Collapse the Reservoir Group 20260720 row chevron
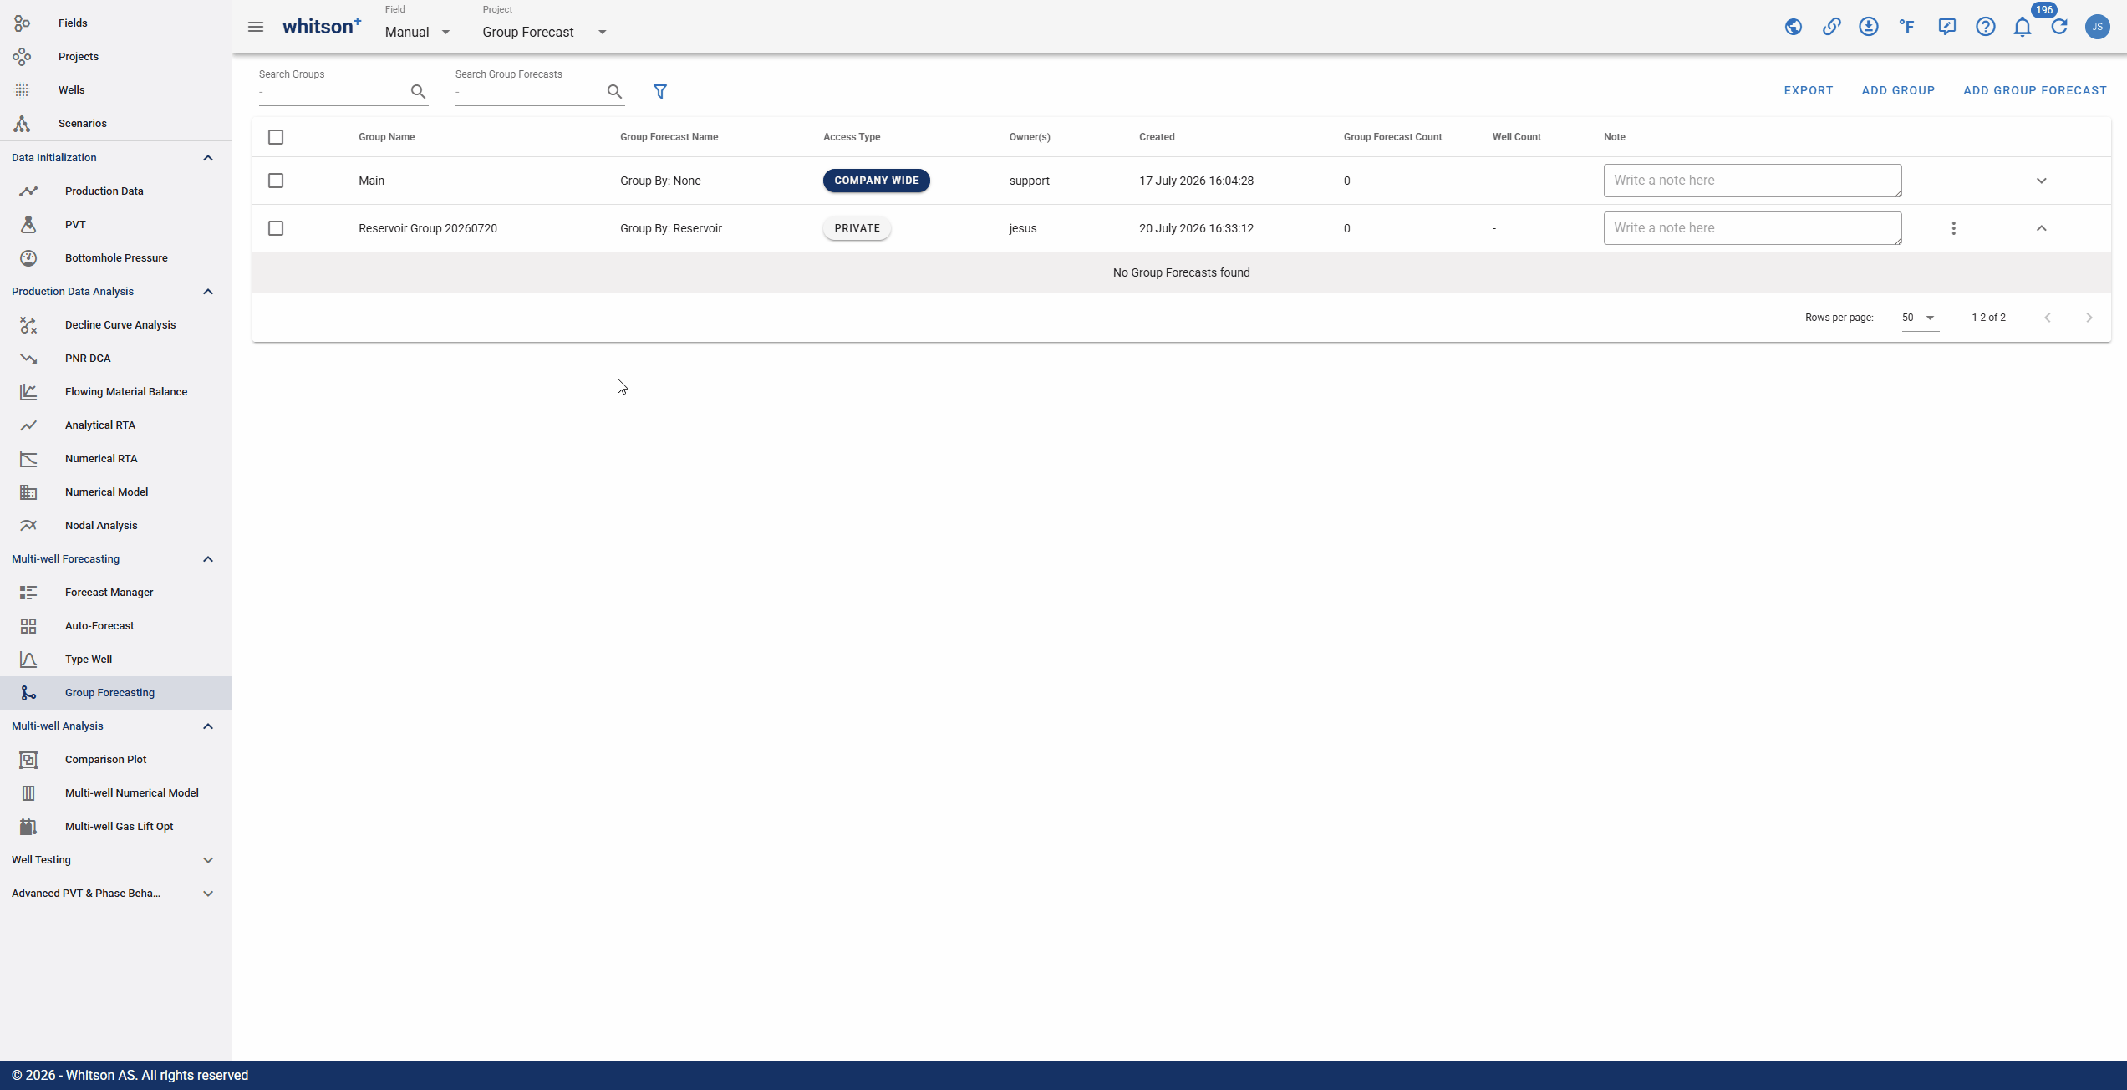This screenshot has width=2127, height=1090. (x=2041, y=228)
